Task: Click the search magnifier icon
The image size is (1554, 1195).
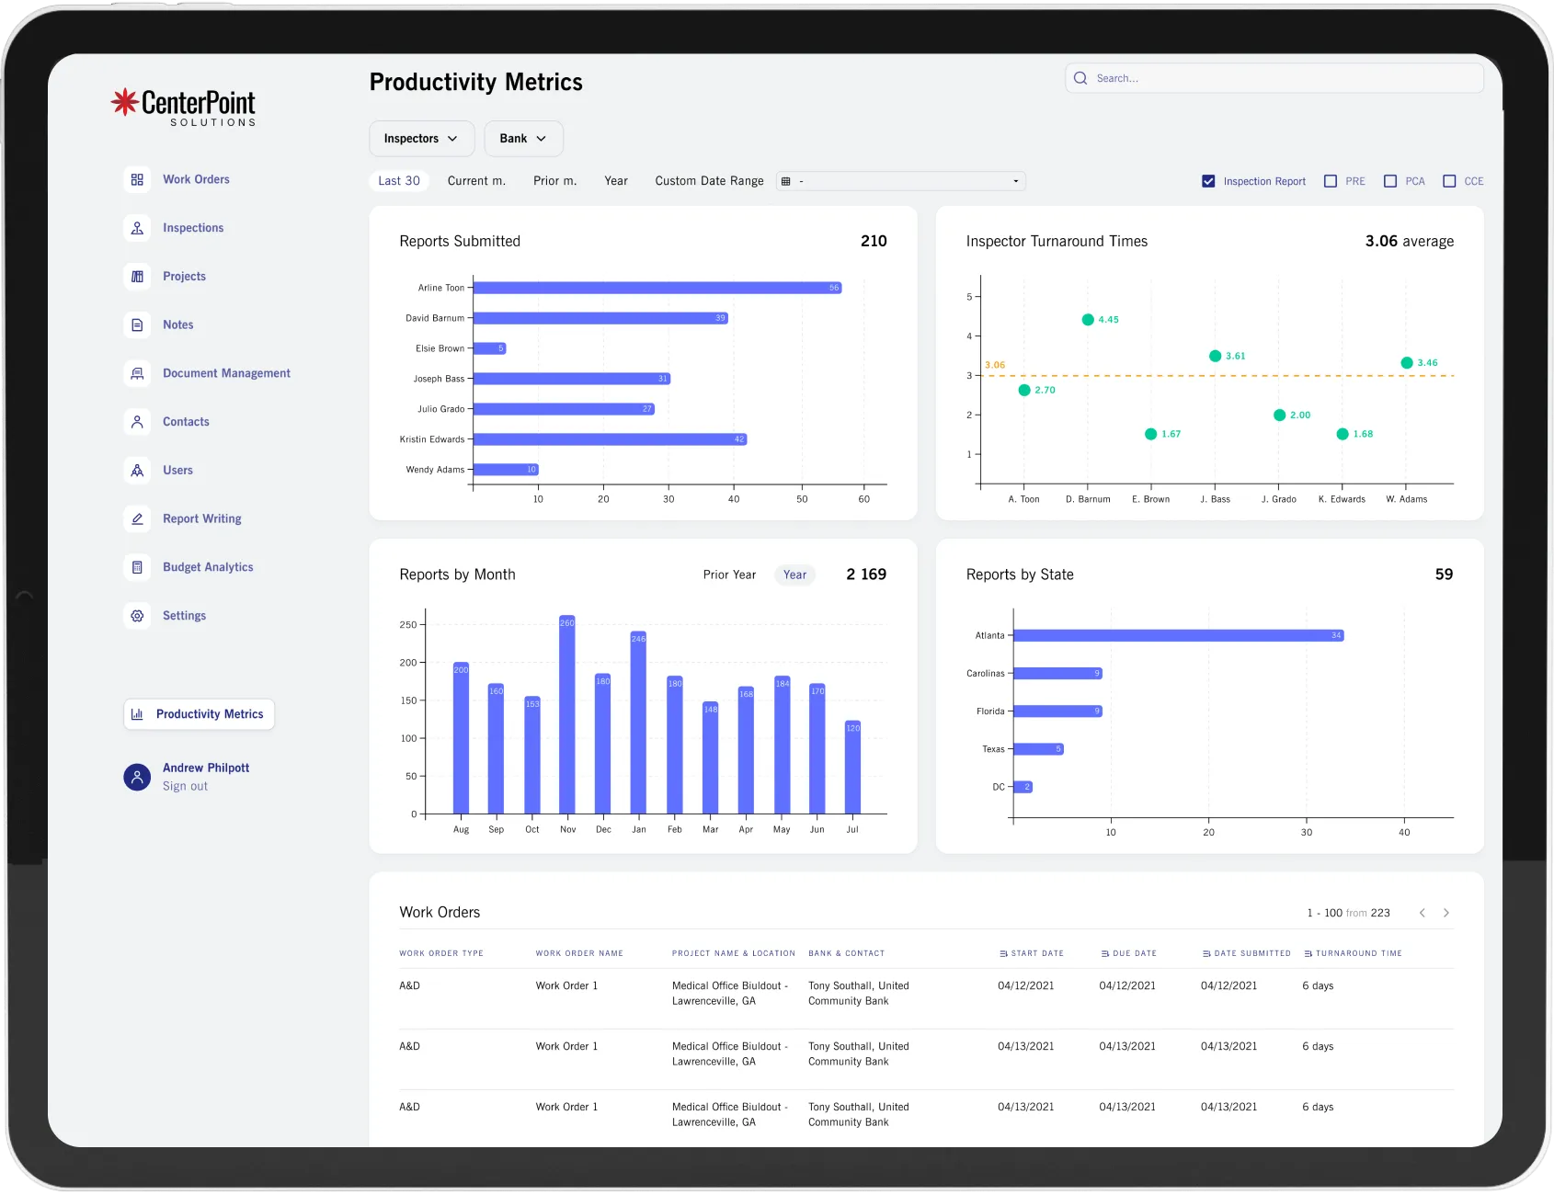Action: coord(1080,77)
